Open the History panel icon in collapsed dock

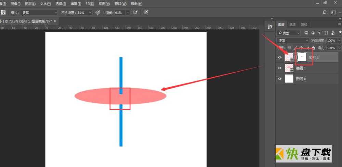point(270,27)
